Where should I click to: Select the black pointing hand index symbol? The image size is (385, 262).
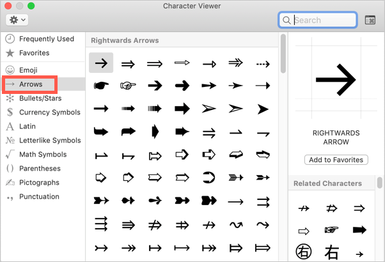pos(101,86)
